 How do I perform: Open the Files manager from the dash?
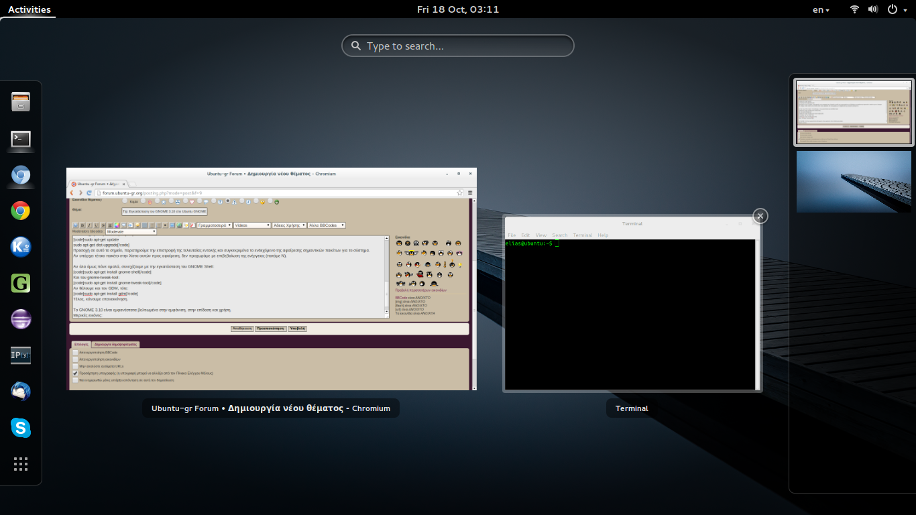tap(21, 103)
